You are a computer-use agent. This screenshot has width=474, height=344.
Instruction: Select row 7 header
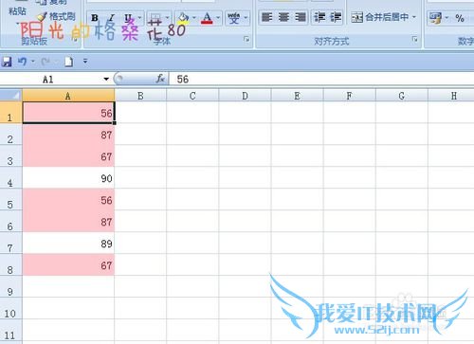click(x=10, y=243)
